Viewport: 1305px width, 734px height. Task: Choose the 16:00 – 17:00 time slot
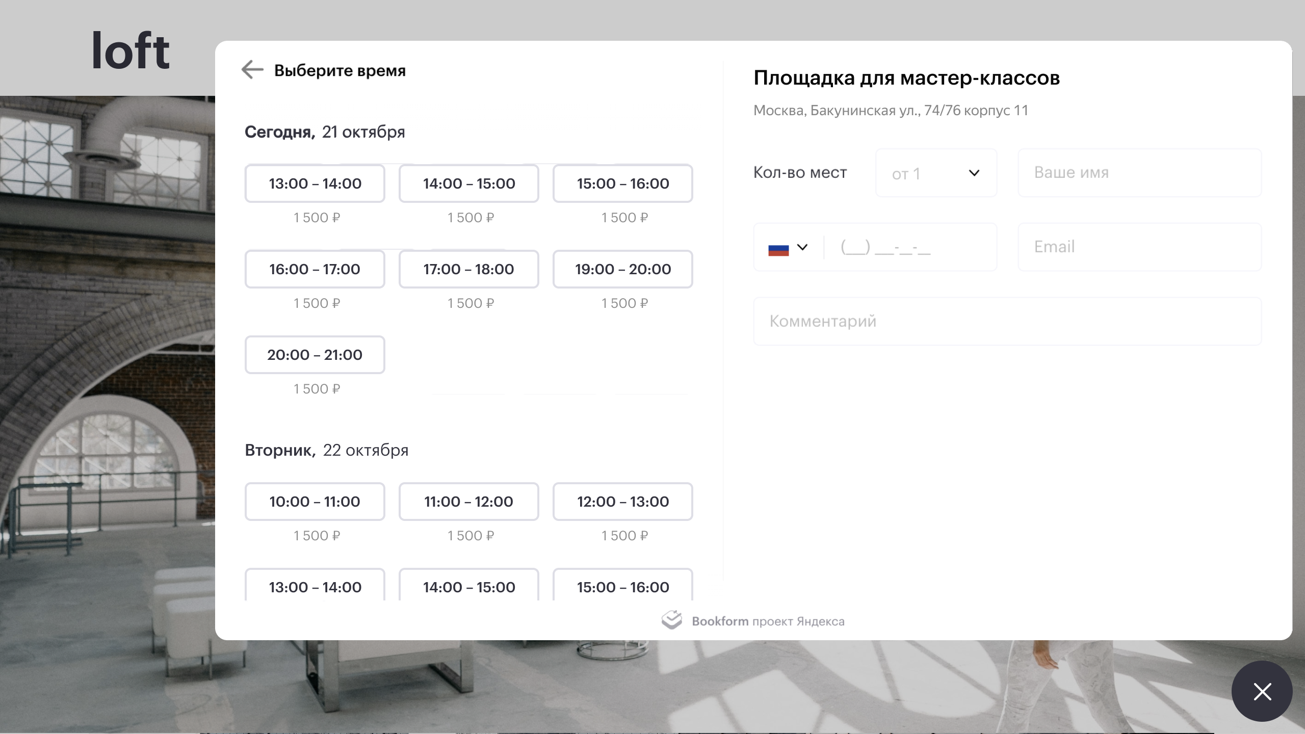click(315, 269)
